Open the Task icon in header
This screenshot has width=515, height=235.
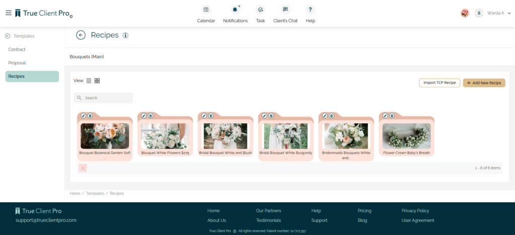point(260,10)
